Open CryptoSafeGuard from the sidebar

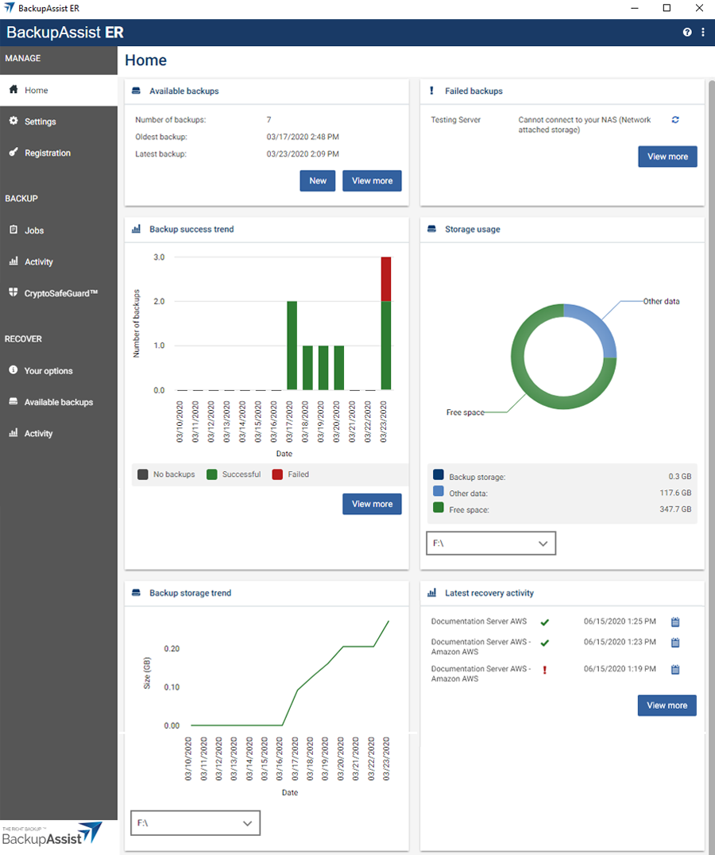pos(59,293)
